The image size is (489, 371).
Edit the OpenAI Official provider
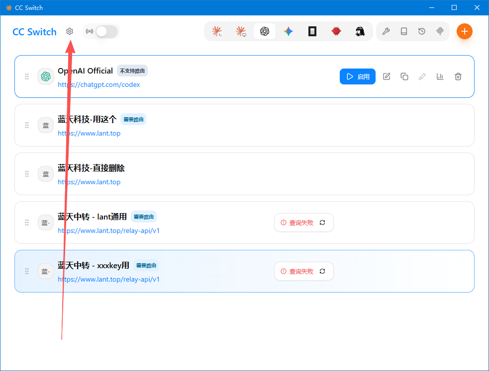coord(387,76)
